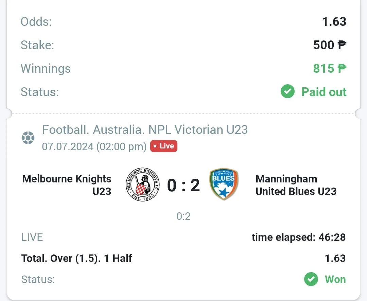
Task: Click the 1.63 odds value at top
Action: point(334,21)
